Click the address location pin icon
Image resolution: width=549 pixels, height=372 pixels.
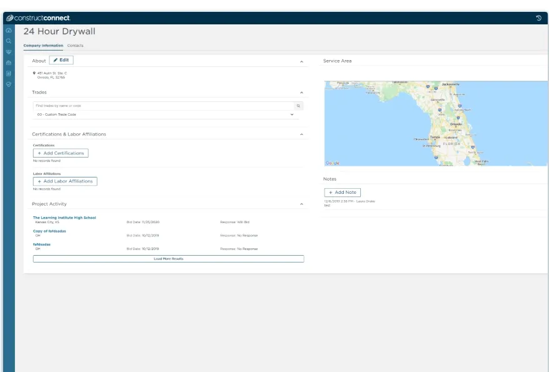34,73
